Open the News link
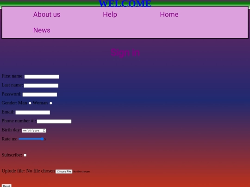 42,30
